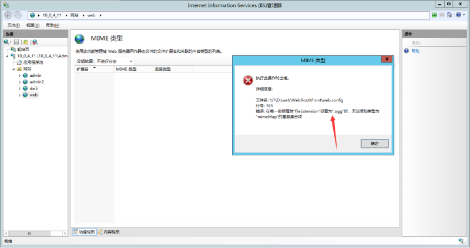The height and width of the screenshot is (248, 470).
Task: Click 行号: 165 text in dialog
Action: 264,106
